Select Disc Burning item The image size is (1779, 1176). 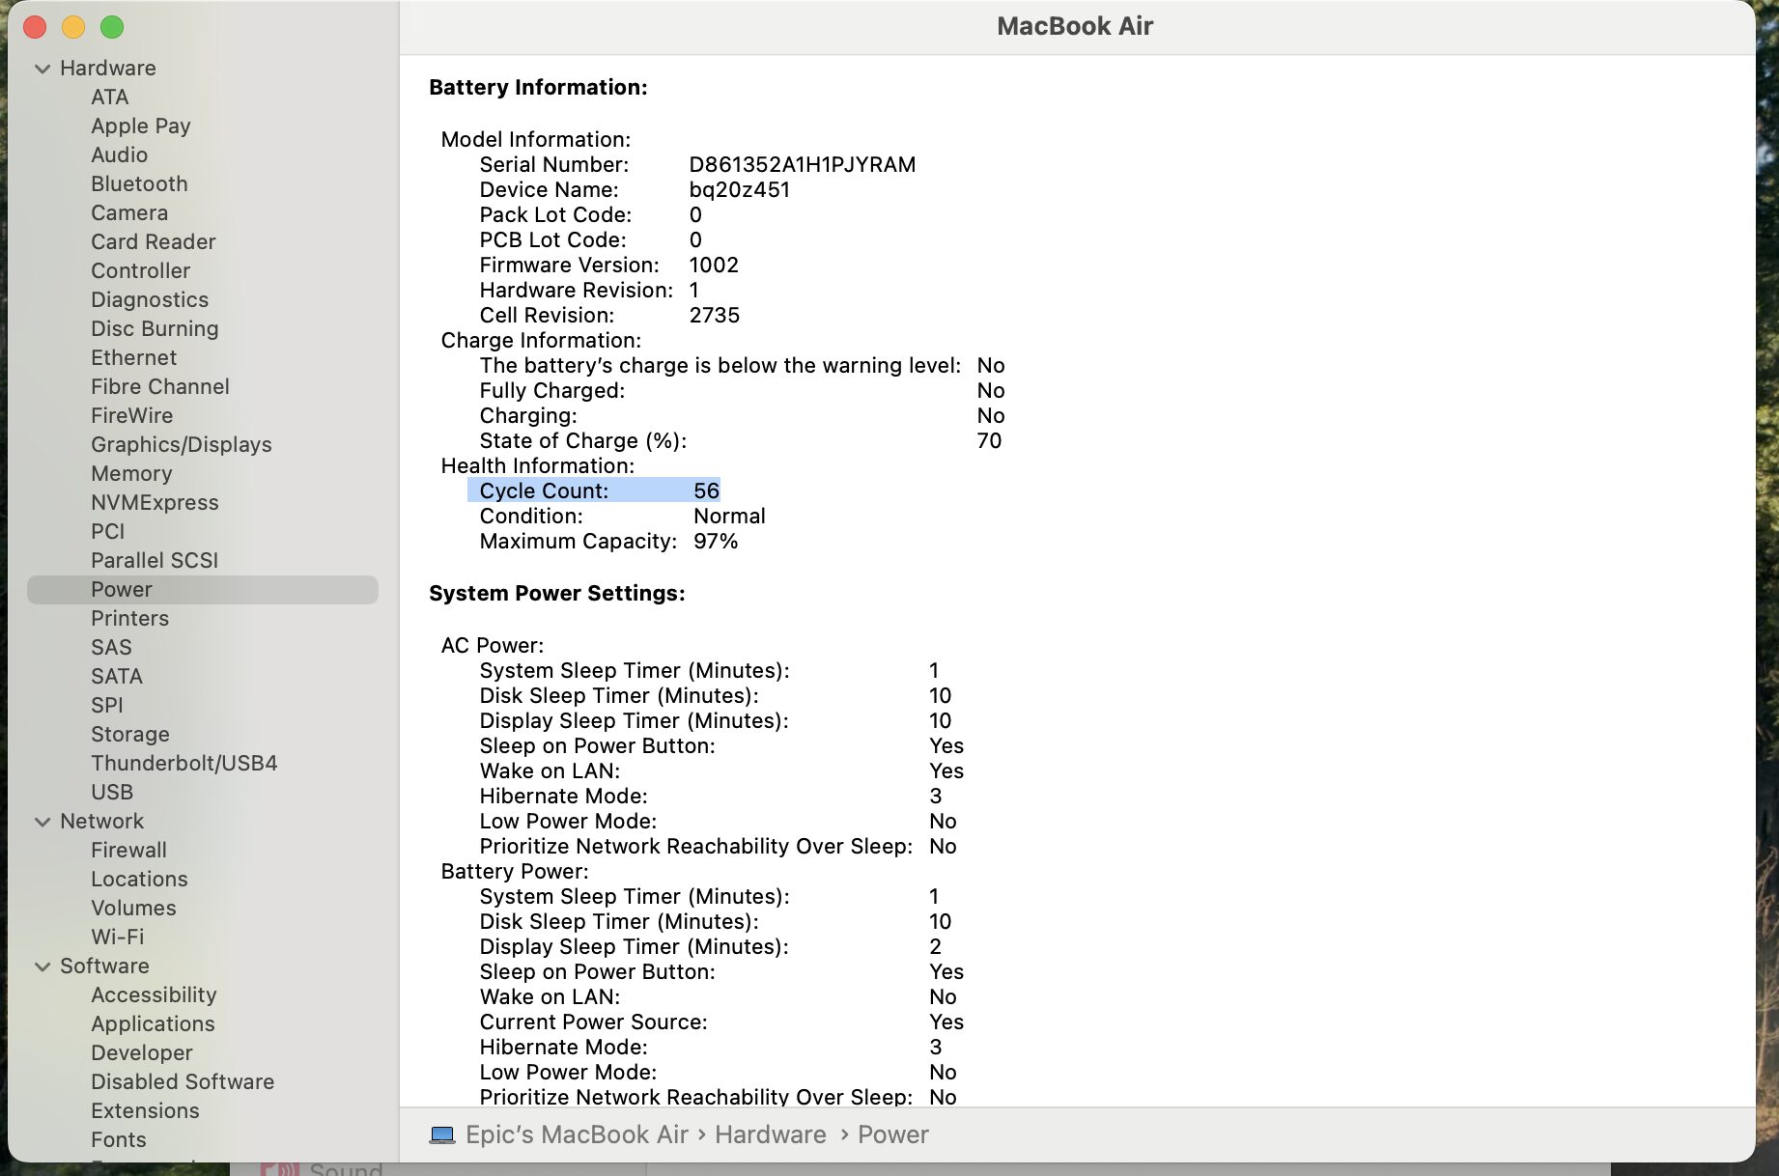pyautogui.click(x=155, y=329)
